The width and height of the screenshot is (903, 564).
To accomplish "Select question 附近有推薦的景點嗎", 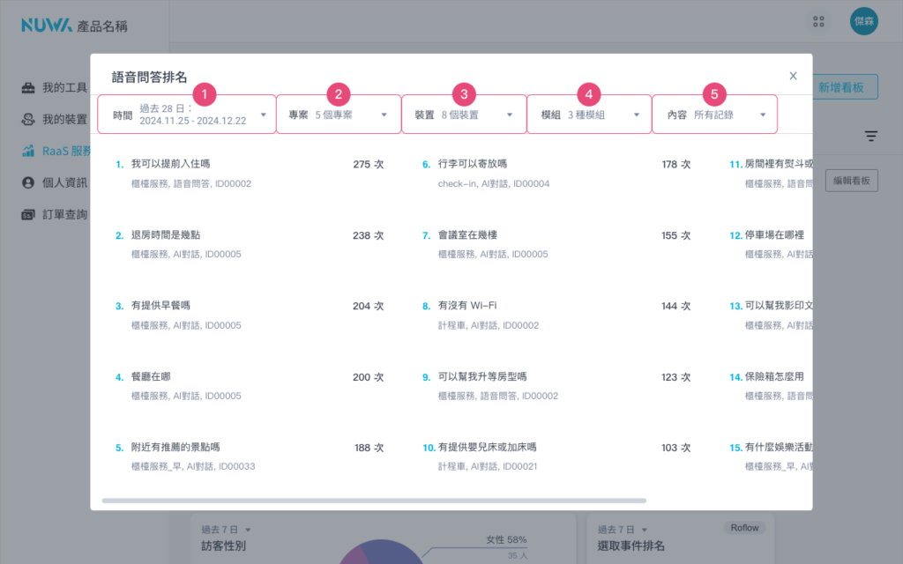I will point(175,447).
